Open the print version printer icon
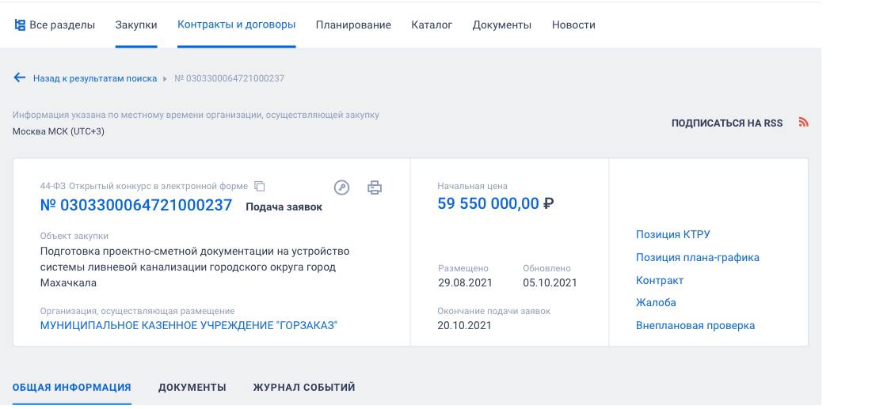This screenshot has height=409, width=891. pyautogui.click(x=375, y=187)
